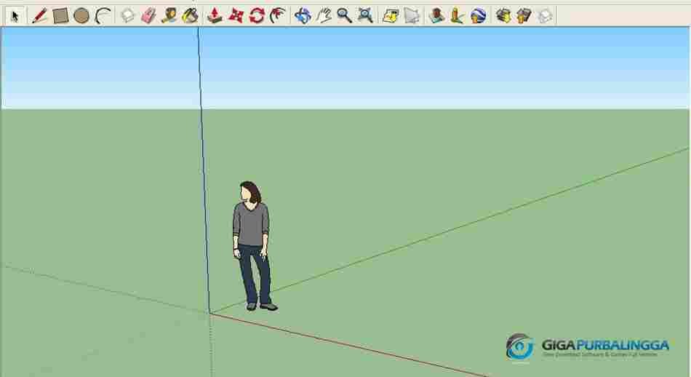
Task: Preview model in Google Earth
Action: point(478,16)
